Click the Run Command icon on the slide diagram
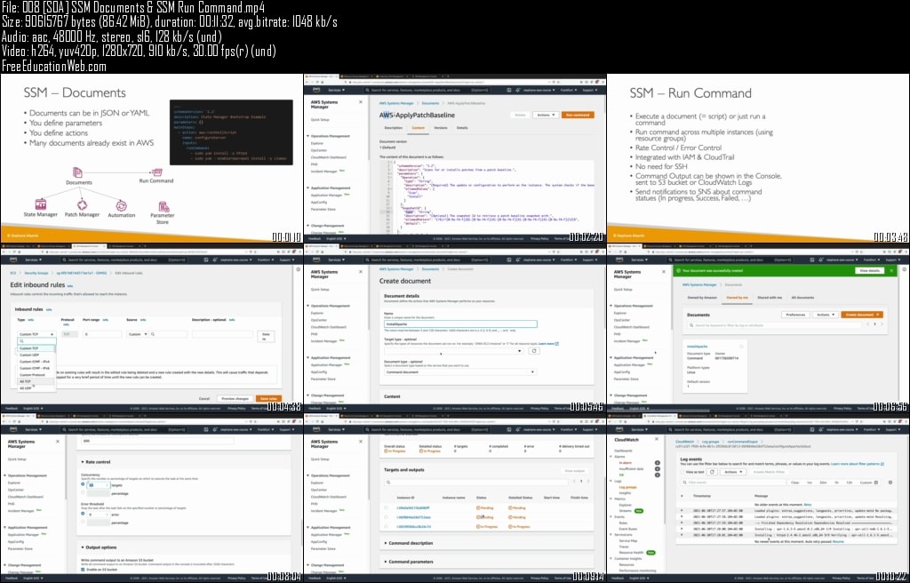Screen dimensions: 910x583 156,172
